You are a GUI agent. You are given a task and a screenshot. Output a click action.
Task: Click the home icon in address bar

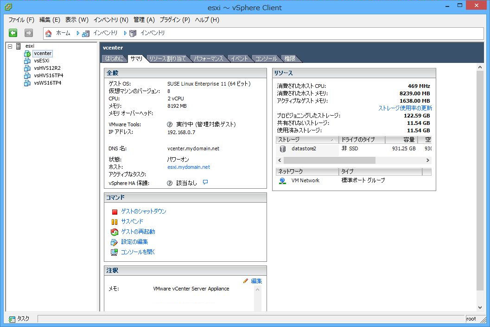(48, 33)
